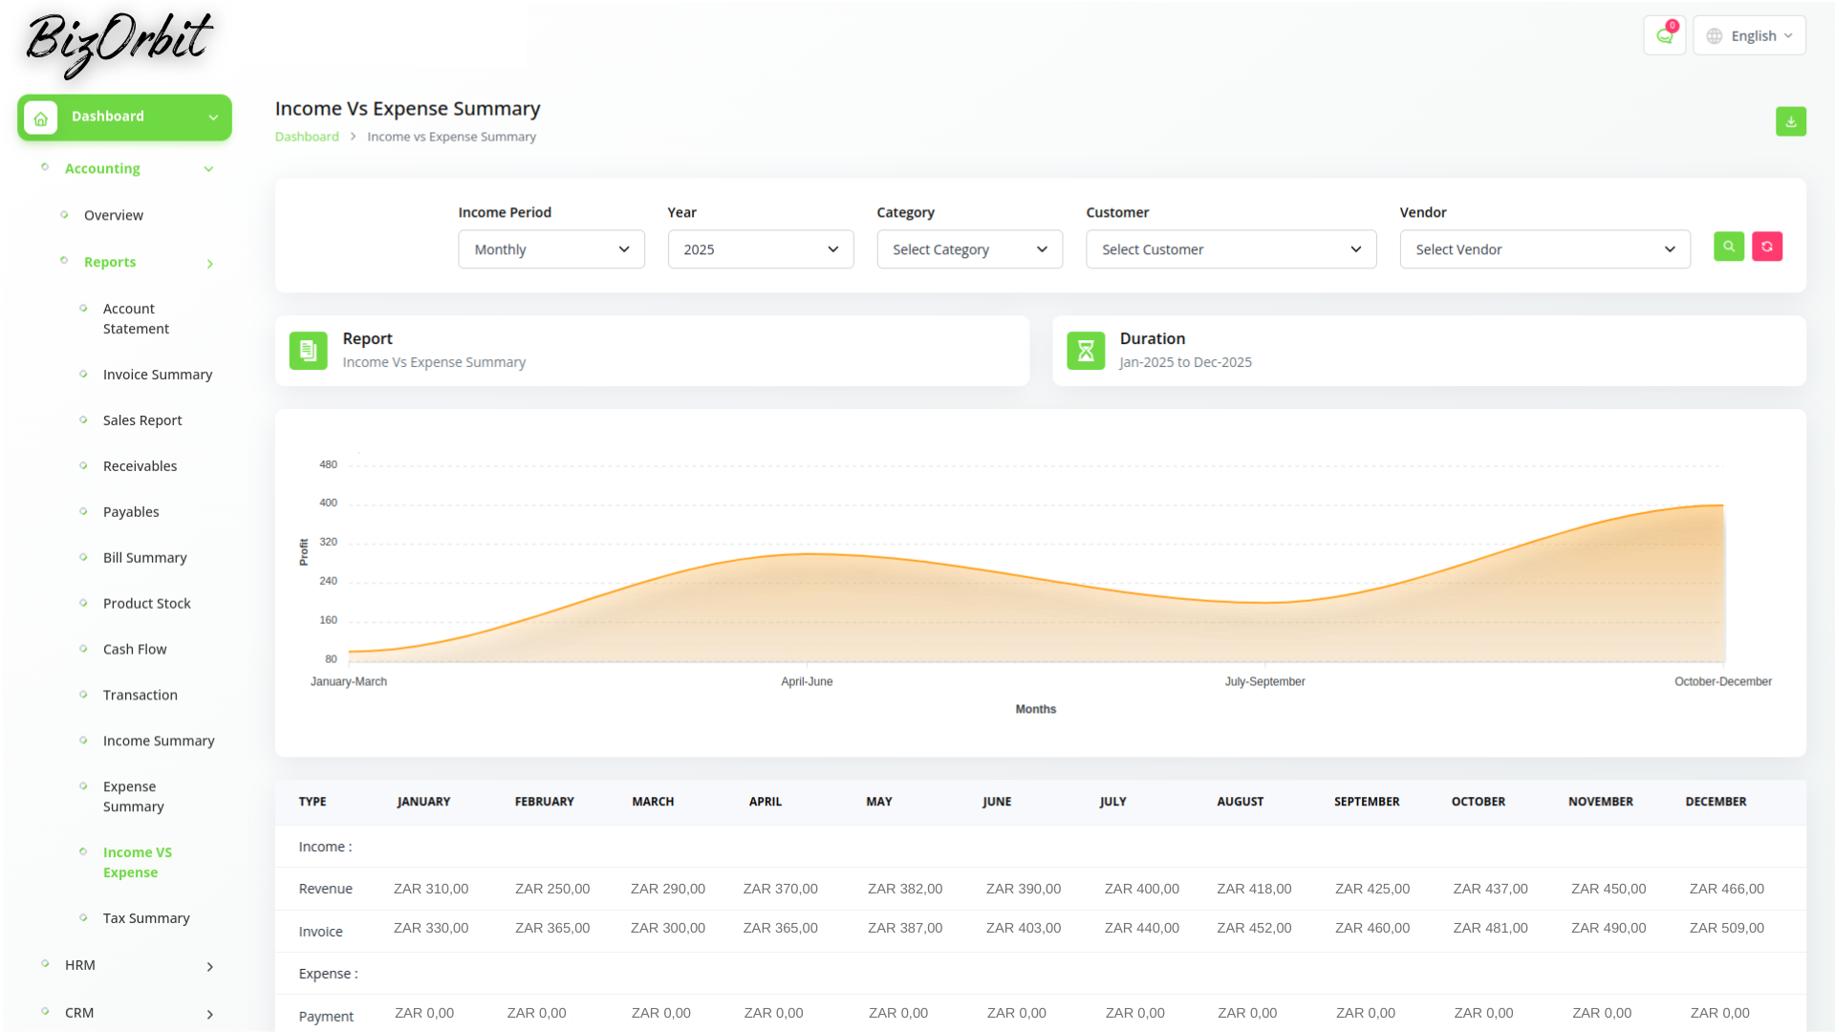Open Receivables report
1835x1032 pixels.
(140, 466)
